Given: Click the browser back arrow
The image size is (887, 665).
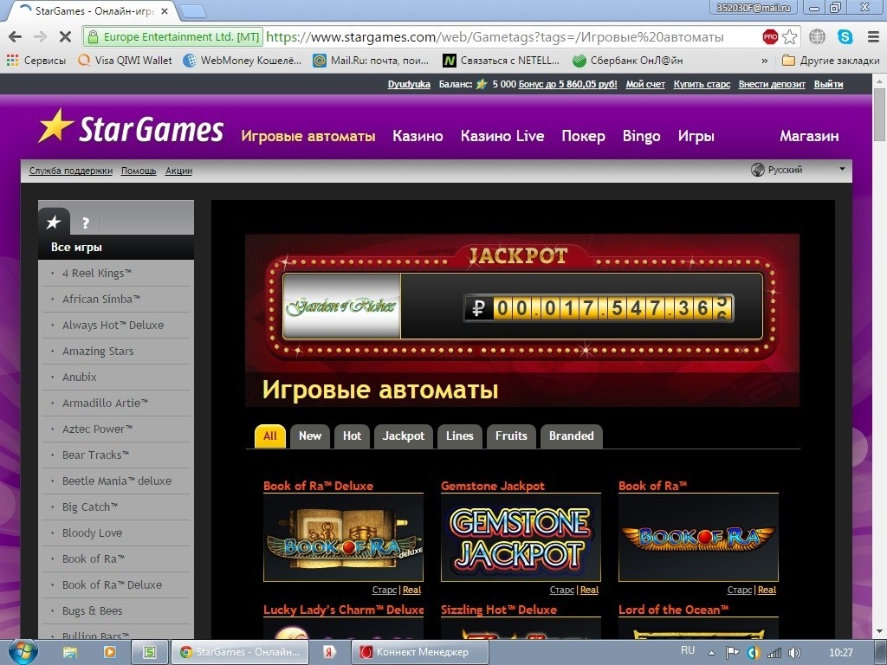Looking at the screenshot, I should [x=16, y=37].
